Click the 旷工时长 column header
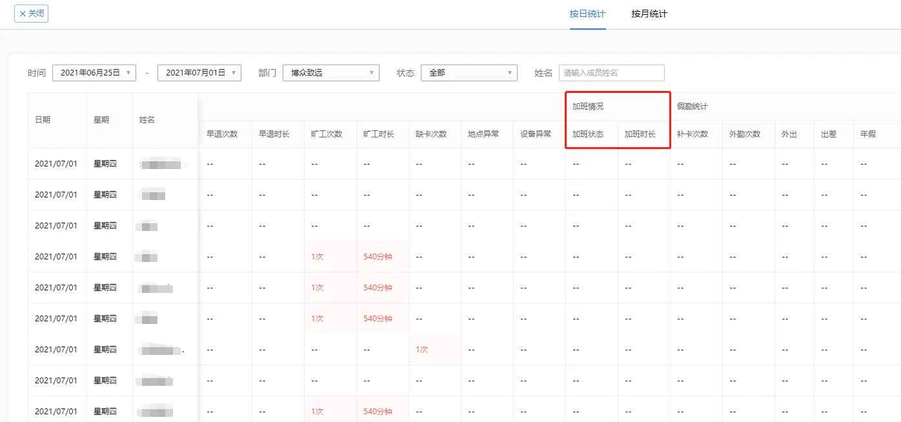 (379, 134)
